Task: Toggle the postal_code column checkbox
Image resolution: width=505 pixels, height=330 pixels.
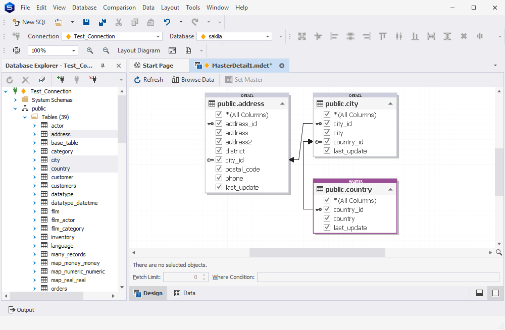Action: tap(219, 169)
